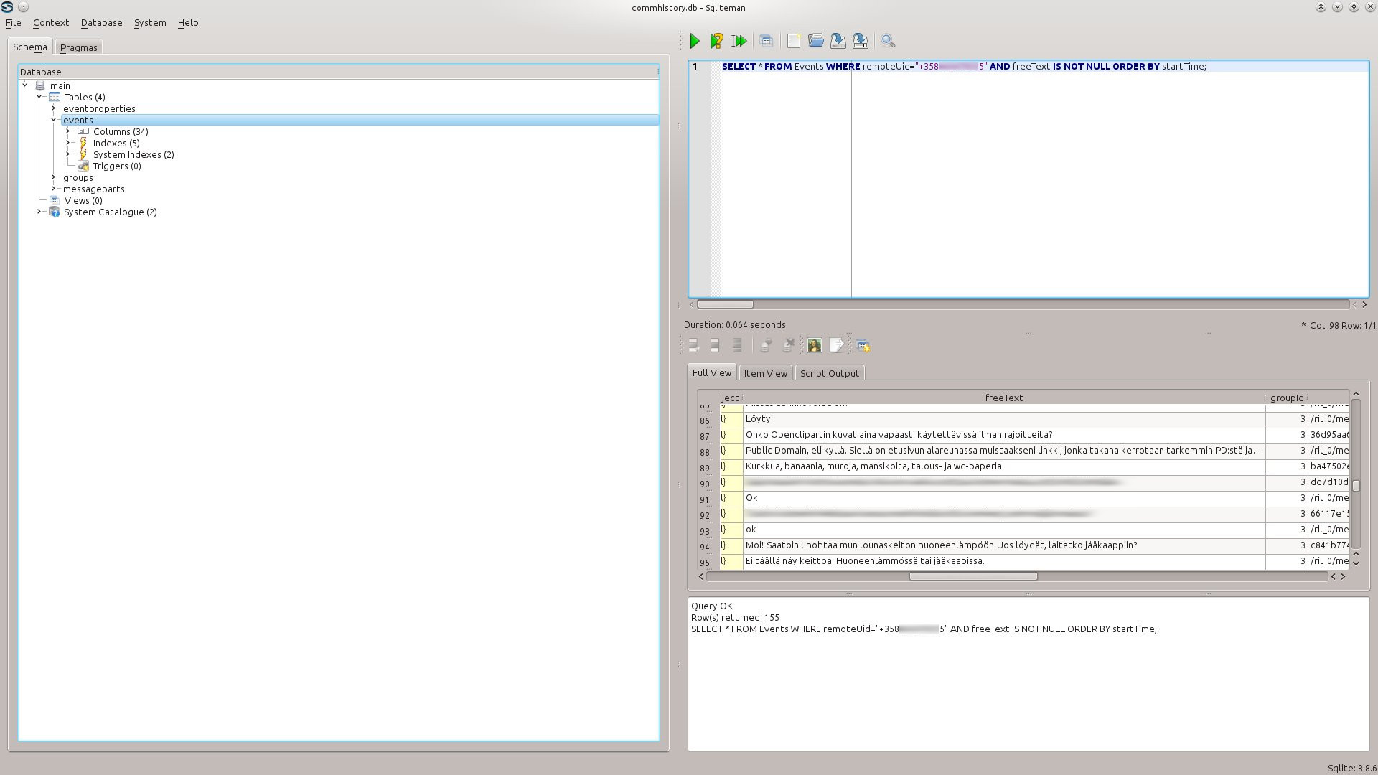Open the Help menu
The image size is (1378, 775).
pos(187,22)
